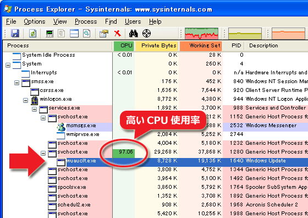Sort by the CPU column header
Screen dimensions: 308x218
pyautogui.click(x=124, y=46)
